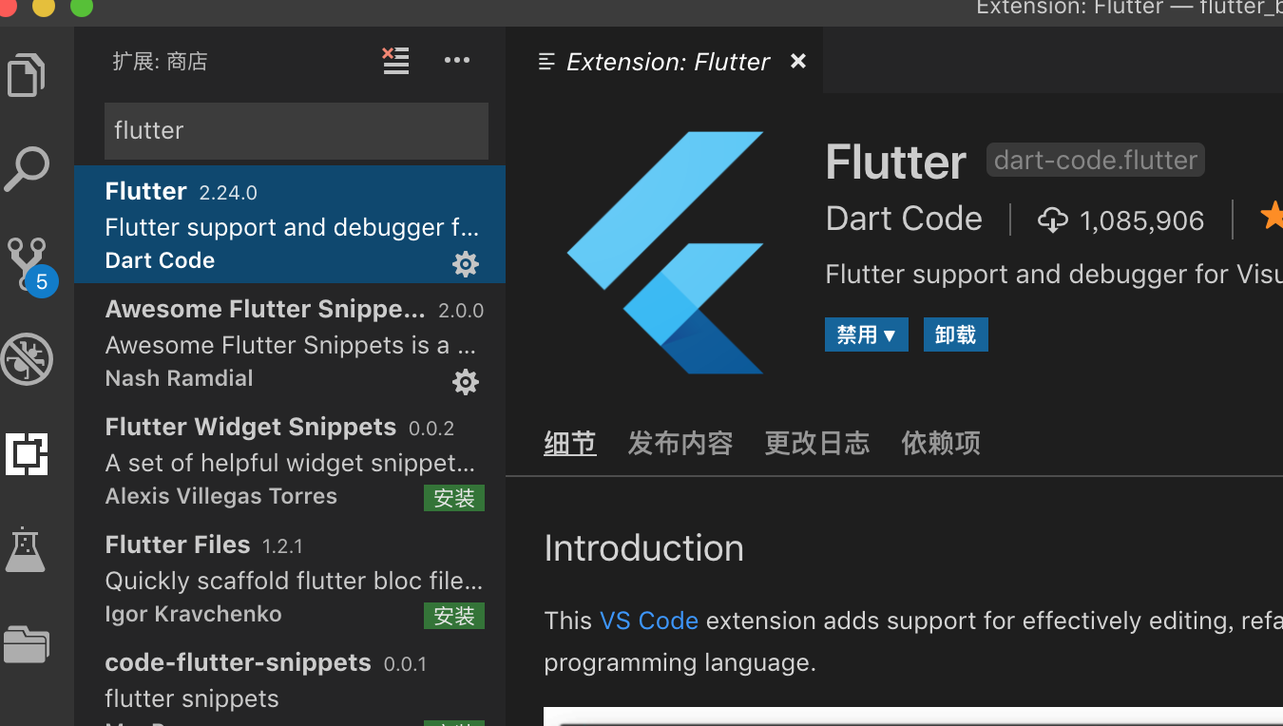
Task: Open the folder icon in activity bar
Action: (x=26, y=643)
